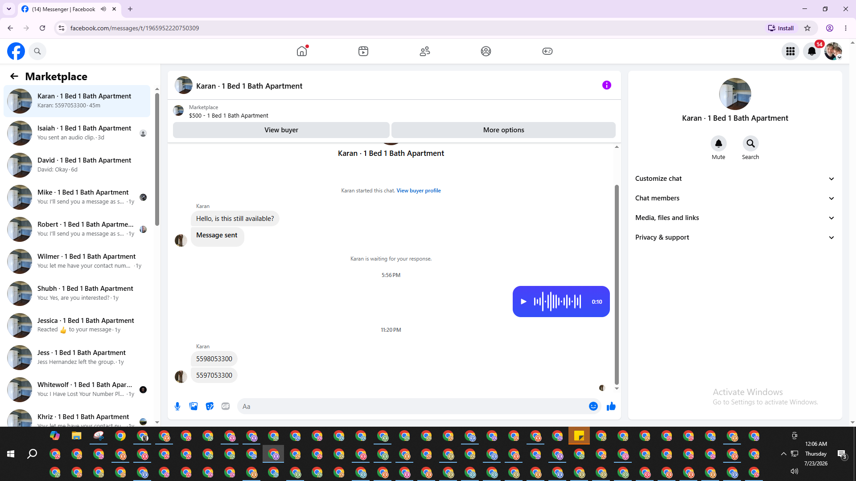This screenshot has height=481, width=856.
Task: Open the Friends icon
Action: 425,51
